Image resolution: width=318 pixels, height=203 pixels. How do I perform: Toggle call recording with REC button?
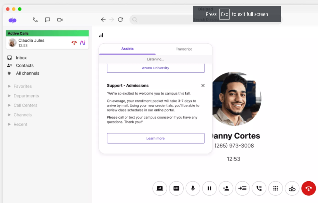pyautogui.click(x=176, y=188)
